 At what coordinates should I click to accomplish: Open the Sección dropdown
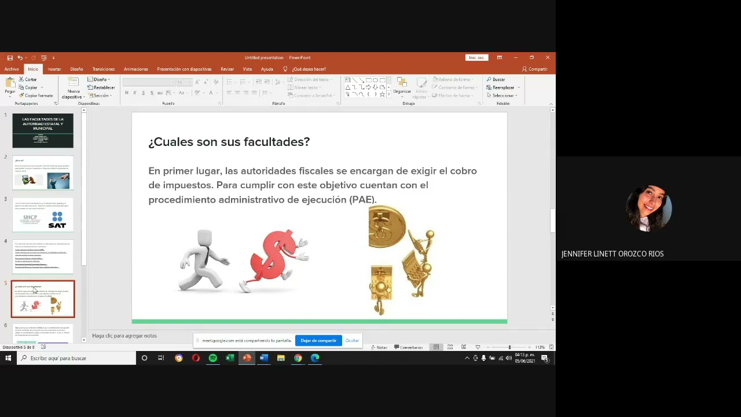[x=99, y=96]
